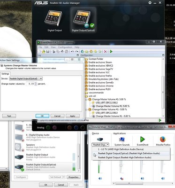Click Save icon in EventGhost toolbar
The width and height of the screenshot is (175, 188).
click(x=48, y=52)
